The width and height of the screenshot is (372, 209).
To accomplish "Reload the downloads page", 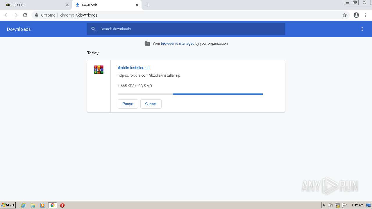I will (25, 15).
